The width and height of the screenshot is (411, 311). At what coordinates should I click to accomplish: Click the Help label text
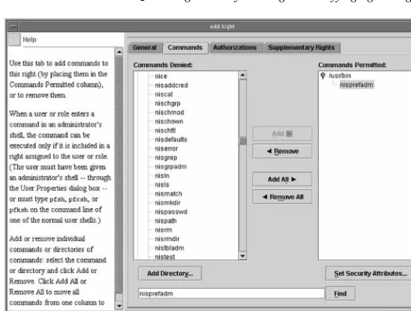tap(29, 40)
